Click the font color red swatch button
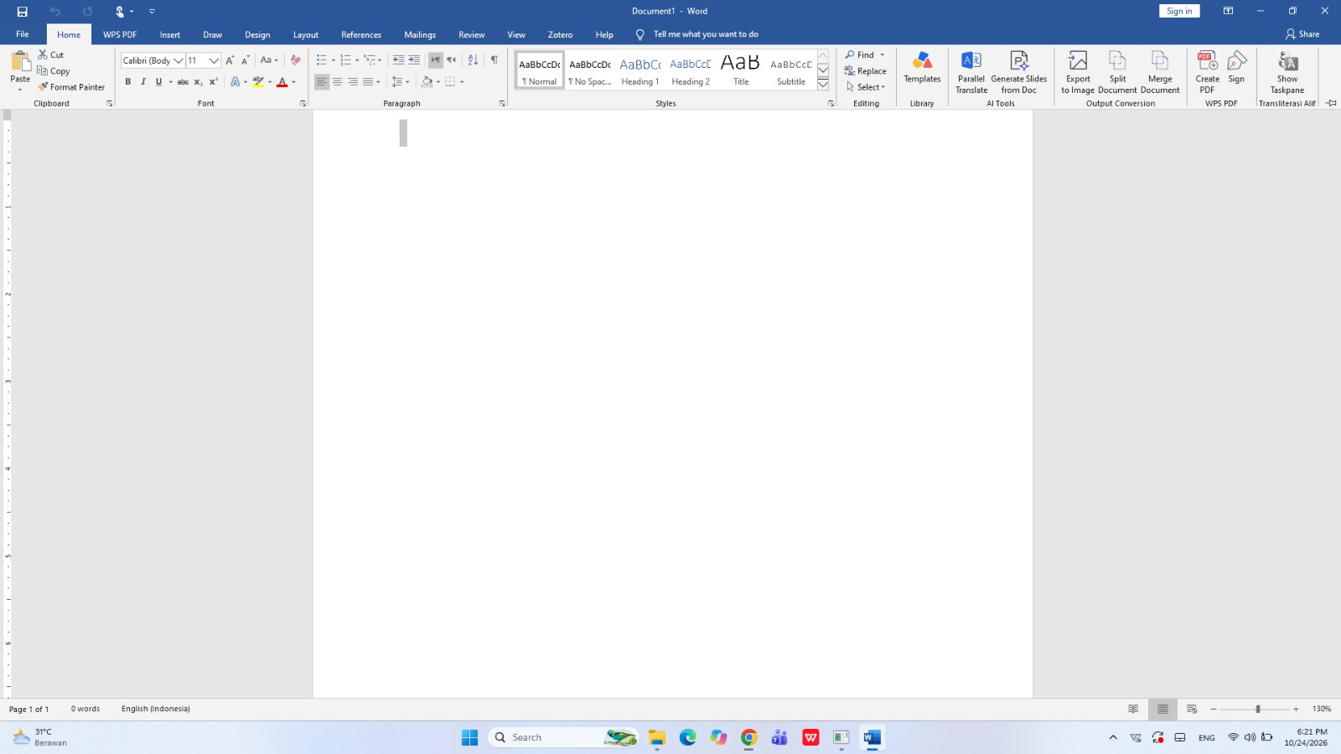1341x754 pixels. [282, 82]
